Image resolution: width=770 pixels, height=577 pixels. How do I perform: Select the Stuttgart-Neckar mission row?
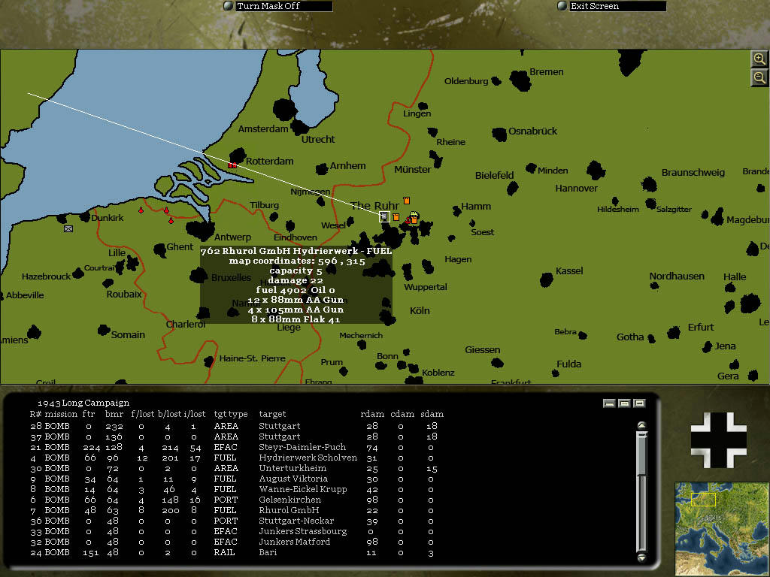coord(234,521)
